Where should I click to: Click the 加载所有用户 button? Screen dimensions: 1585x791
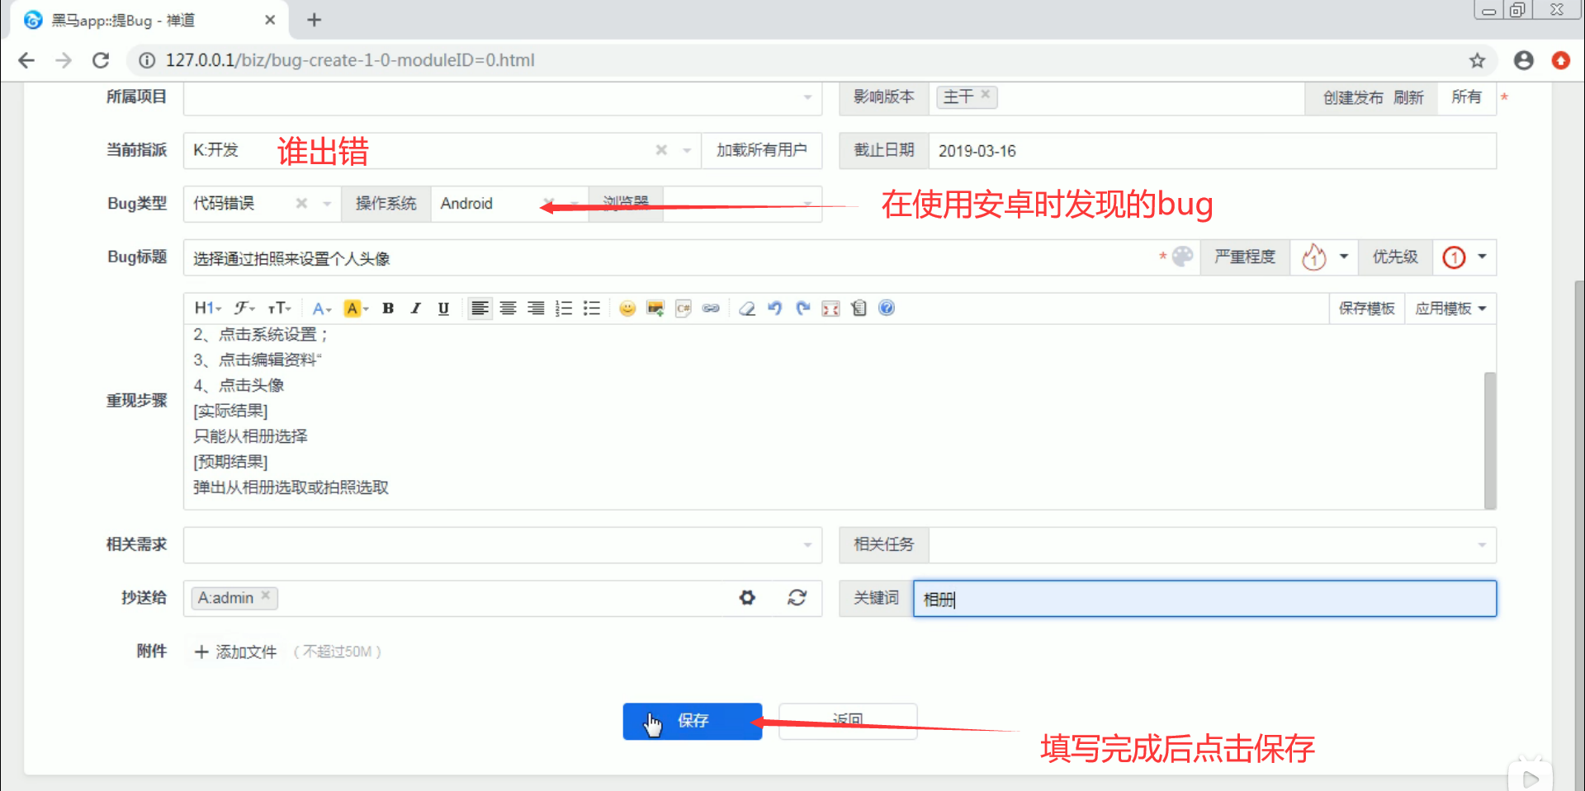(x=761, y=150)
